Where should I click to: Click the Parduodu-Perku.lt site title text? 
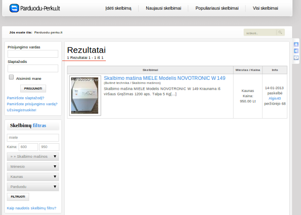[x=40, y=8]
